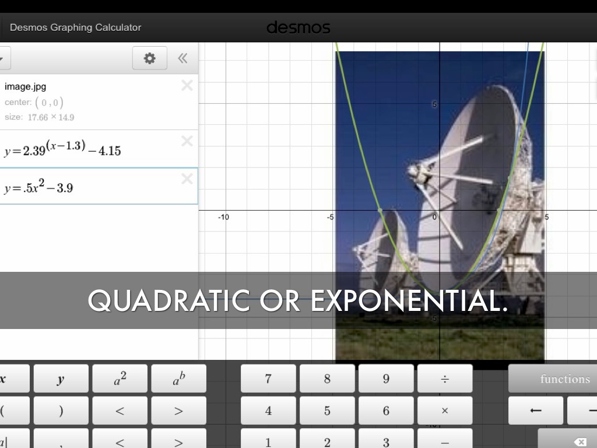Delete the quadratic equation y=.5x²-3.9
Image resolution: width=597 pixels, height=448 pixels.
187,178
